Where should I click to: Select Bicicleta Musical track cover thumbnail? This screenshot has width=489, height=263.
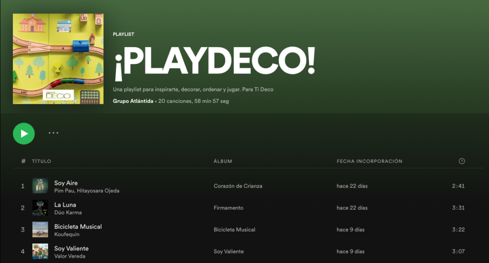pos(40,230)
